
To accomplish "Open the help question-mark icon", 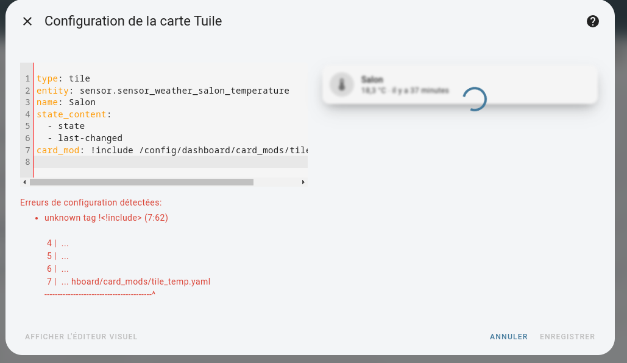I will coord(593,21).
